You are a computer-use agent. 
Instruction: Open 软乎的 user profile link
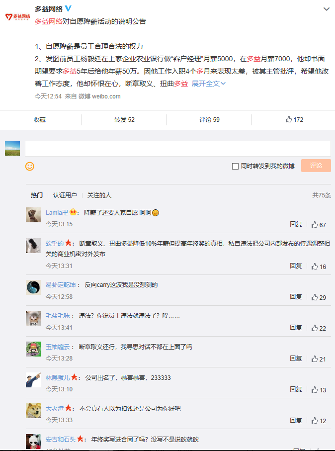[x=55, y=243]
